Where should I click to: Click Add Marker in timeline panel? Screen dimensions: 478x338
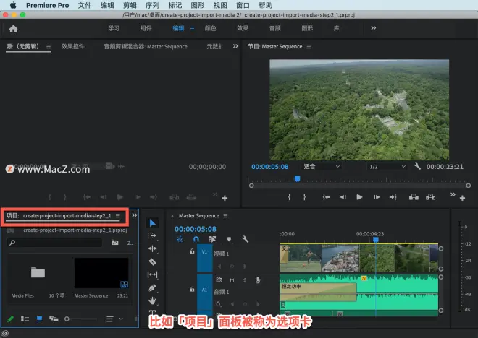click(x=229, y=239)
